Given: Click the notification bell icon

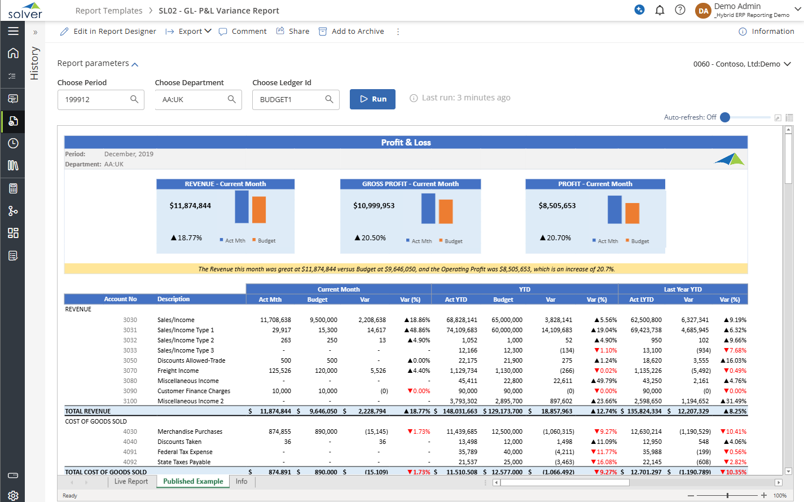Looking at the screenshot, I should click(x=660, y=10).
